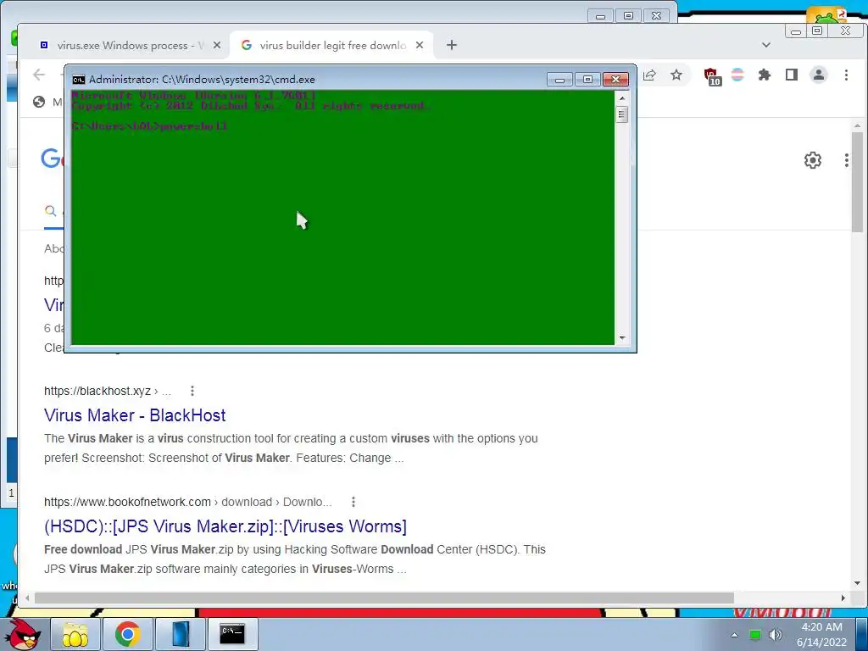Open the Chrome profile avatar
This screenshot has width=868, height=651.
click(819, 75)
